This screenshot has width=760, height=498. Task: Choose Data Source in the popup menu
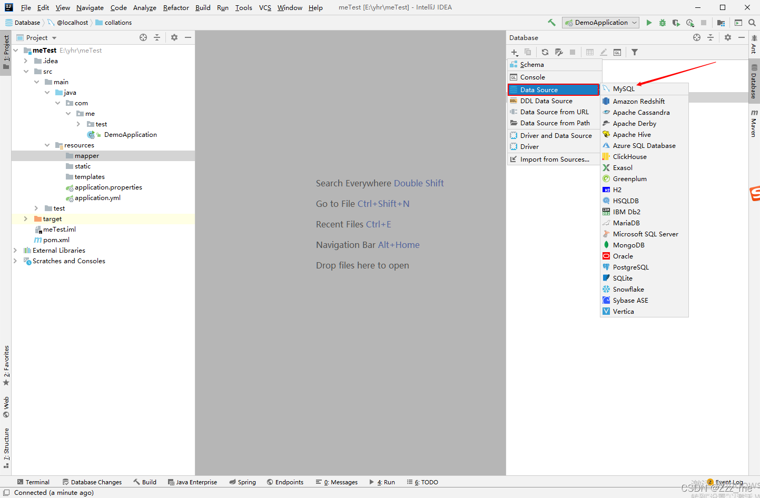point(554,89)
